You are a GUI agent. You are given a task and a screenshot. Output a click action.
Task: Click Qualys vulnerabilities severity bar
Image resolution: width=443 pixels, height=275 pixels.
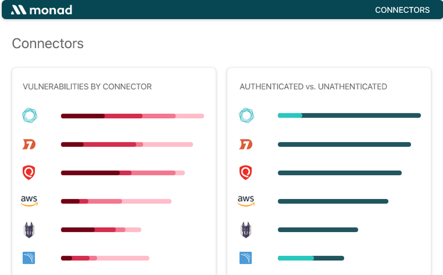[x=123, y=173]
